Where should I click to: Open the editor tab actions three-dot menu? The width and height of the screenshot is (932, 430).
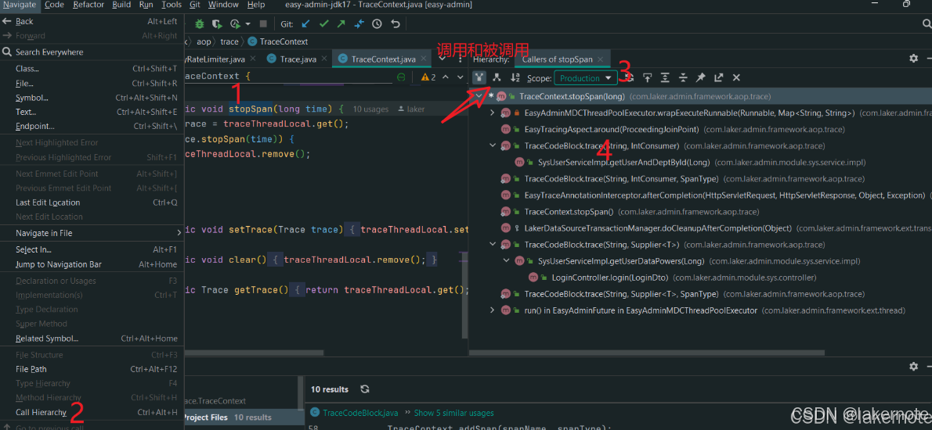click(x=461, y=59)
